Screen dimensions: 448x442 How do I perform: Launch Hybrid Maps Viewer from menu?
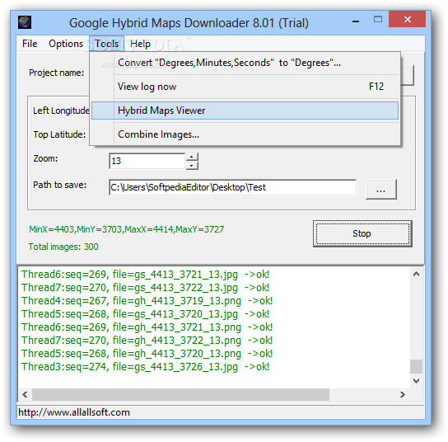pos(245,110)
